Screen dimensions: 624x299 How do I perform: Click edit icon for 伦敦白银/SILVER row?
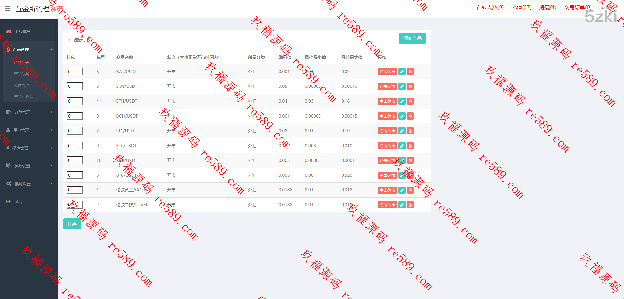pos(402,205)
